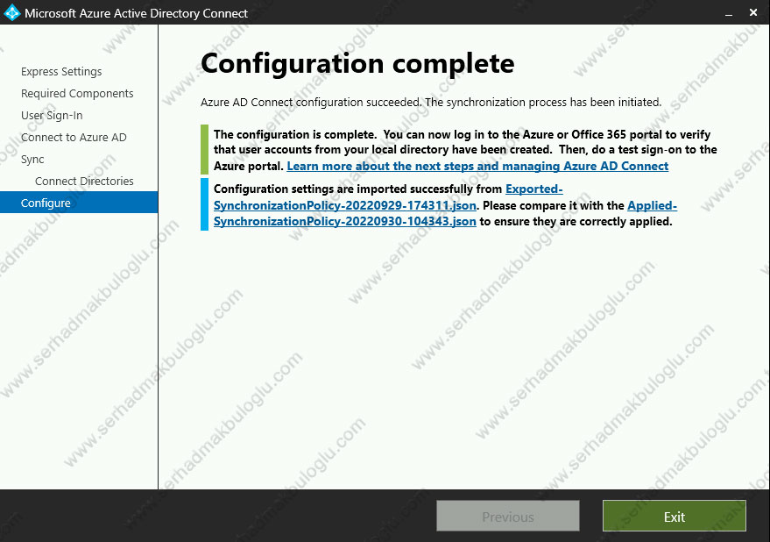
Task: Minimize the Azure AD Connect window
Action: (729, 13)
